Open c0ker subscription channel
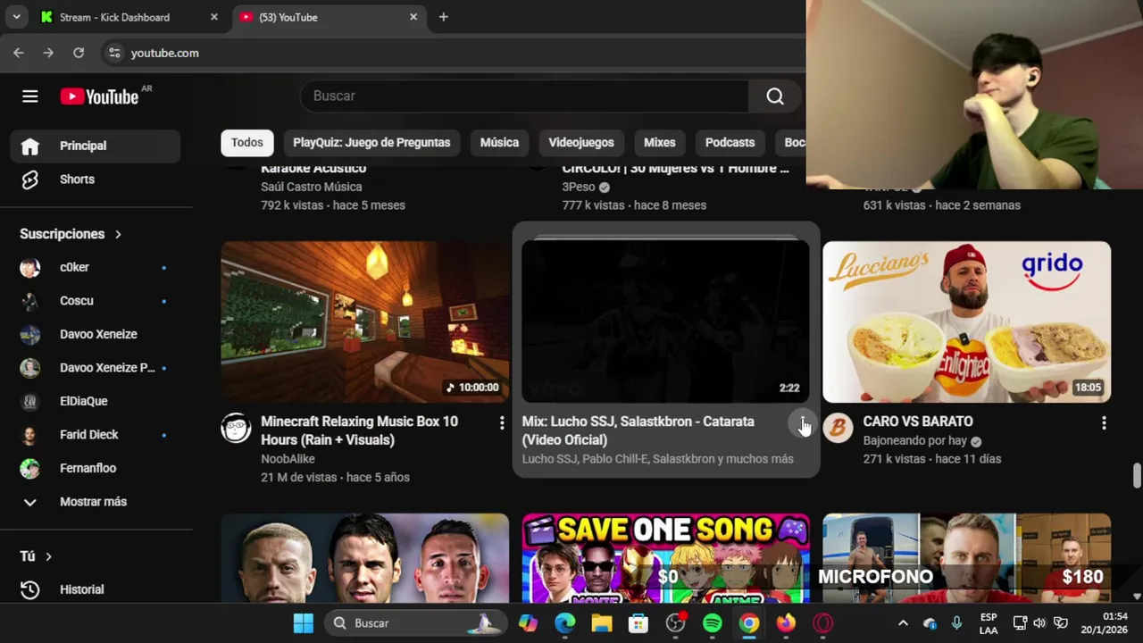 (96, 267)
